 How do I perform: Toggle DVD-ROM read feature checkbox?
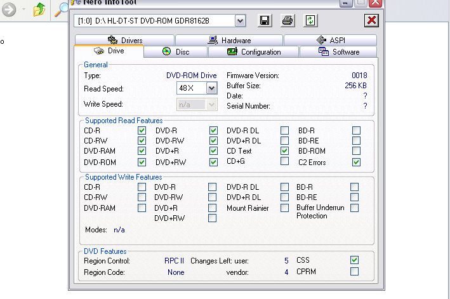(142, 162)
